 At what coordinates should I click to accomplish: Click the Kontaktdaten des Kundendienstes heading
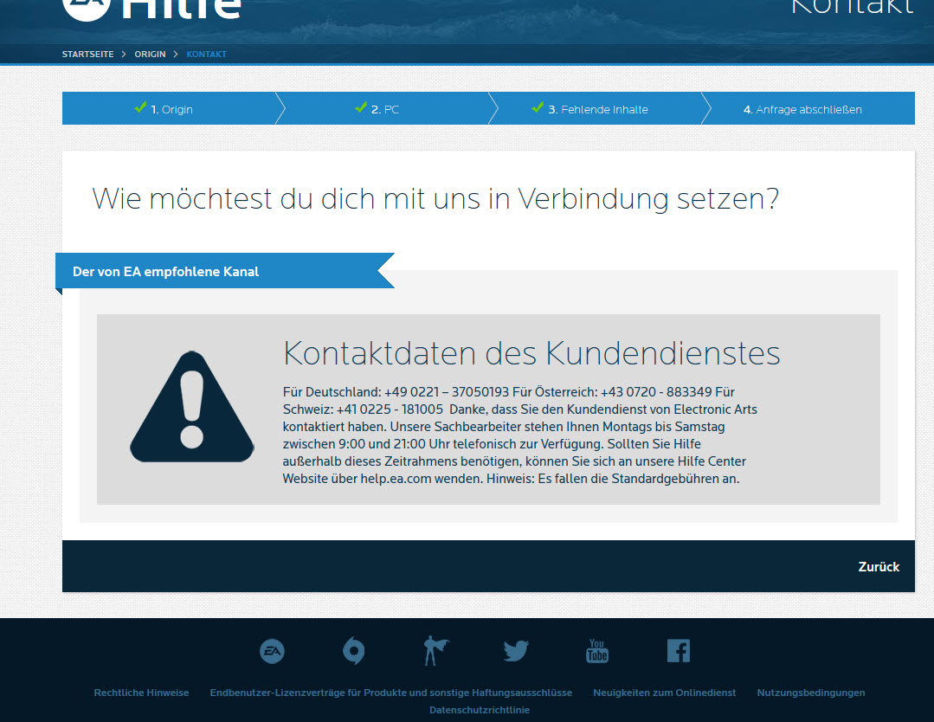click(531, 353)
